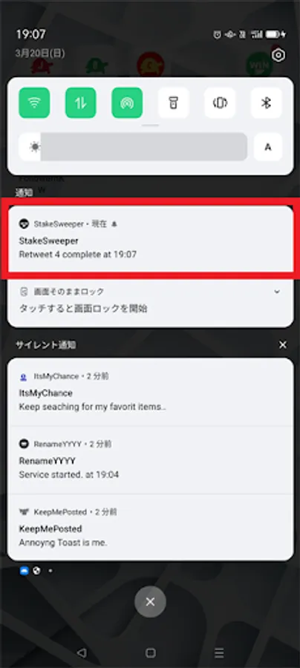The image size is (300, 668).
Task: Turn on the flashlight tile
Action: click(x=174, y=102)
